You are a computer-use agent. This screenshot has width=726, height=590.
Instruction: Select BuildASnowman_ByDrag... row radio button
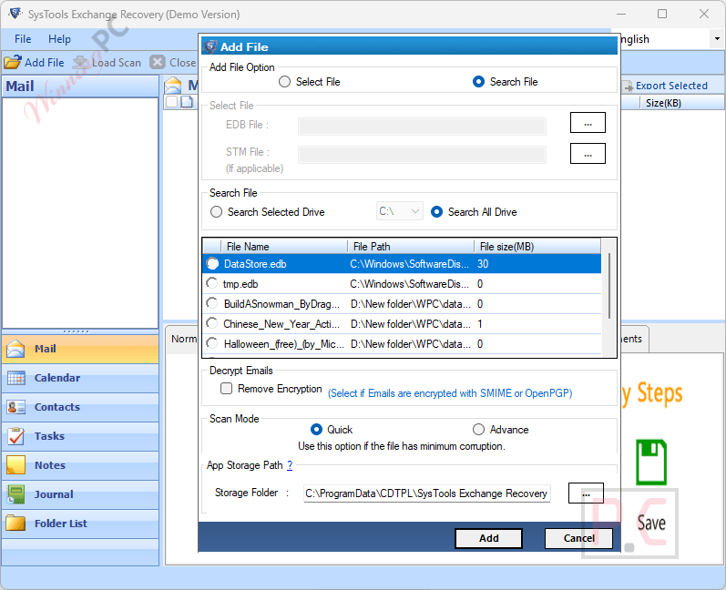[212, 303]
